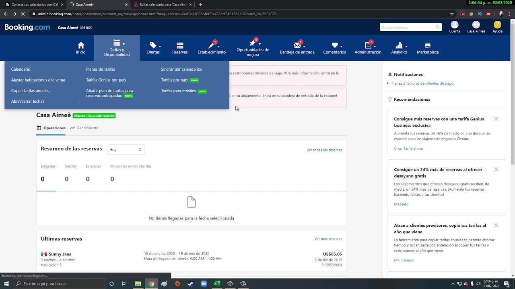Image resolution: width=515 pixels, height=289 pixels.
Task: Stop loading the page with X button
Action: 23,14
